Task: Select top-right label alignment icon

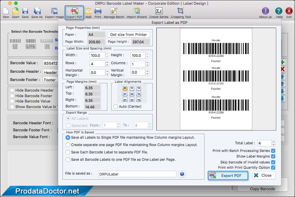Action: pos(139,88)
